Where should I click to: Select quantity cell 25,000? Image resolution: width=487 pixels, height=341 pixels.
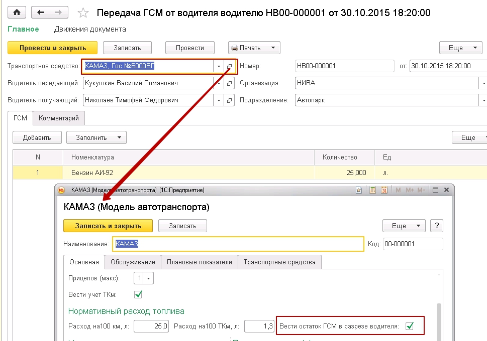pos(344,173)
